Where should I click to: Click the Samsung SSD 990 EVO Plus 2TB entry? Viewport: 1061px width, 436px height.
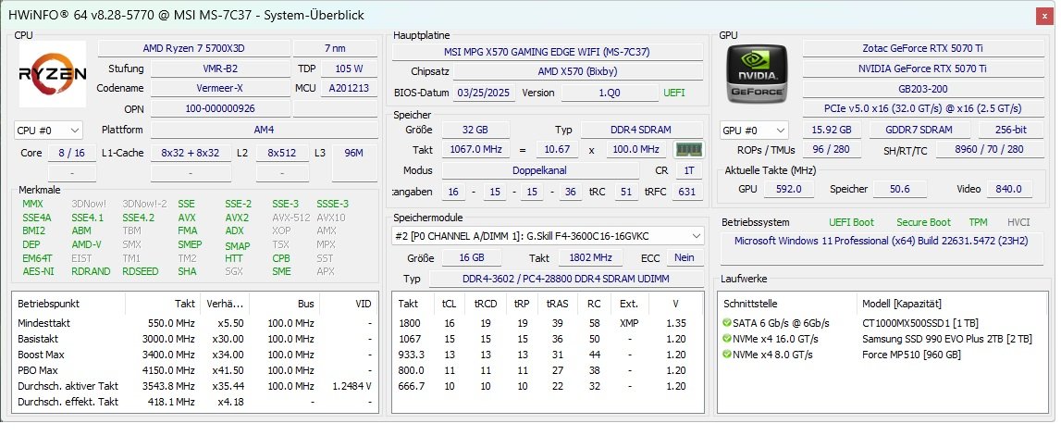pos(946,339)
